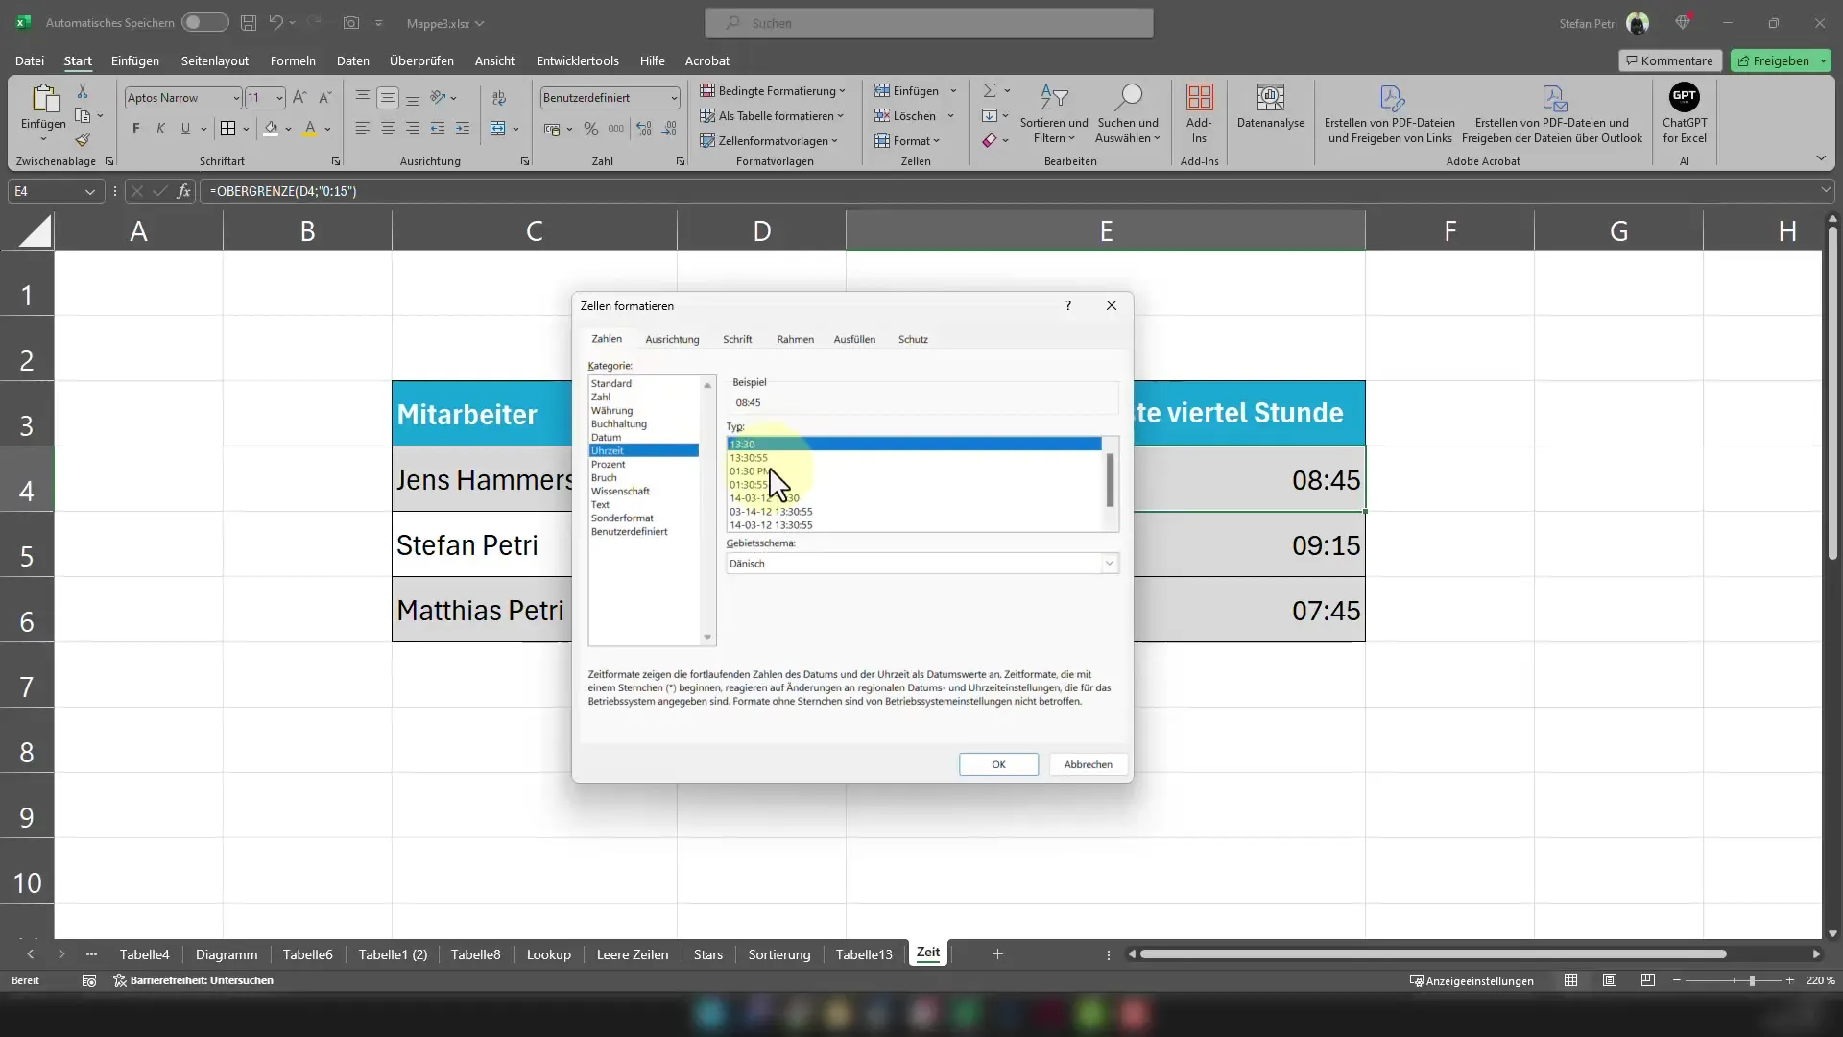Screen dimensions: 1843x1037
Task: Add a new sheet with plus icon
Action: (x=997, y=953)
